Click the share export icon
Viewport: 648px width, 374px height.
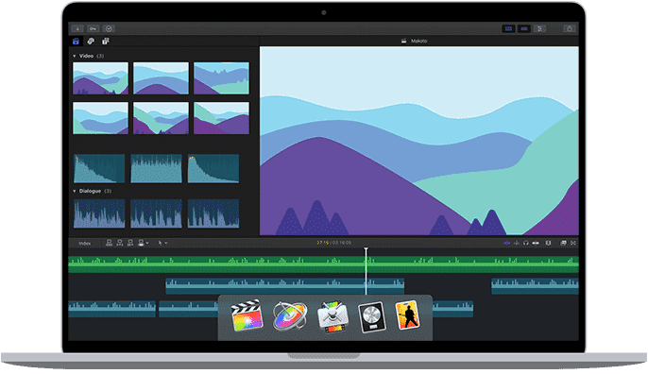[570, 28]
